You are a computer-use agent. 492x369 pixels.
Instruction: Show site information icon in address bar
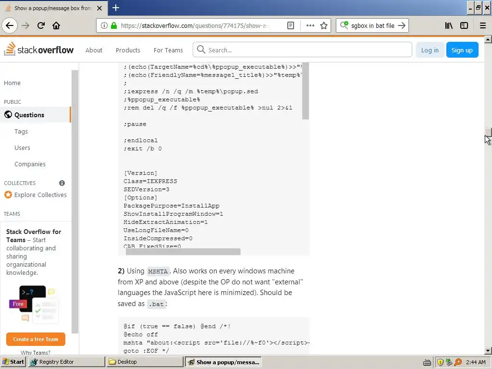(104, 25)
